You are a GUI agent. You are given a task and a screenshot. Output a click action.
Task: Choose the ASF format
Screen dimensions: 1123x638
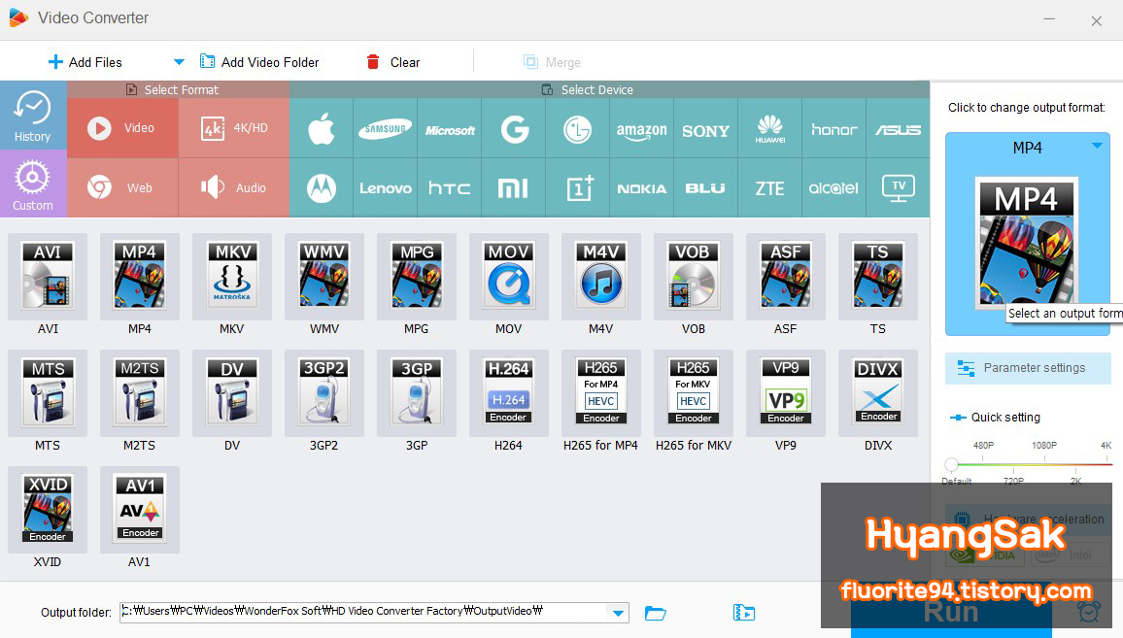click(x=786, y=277)
